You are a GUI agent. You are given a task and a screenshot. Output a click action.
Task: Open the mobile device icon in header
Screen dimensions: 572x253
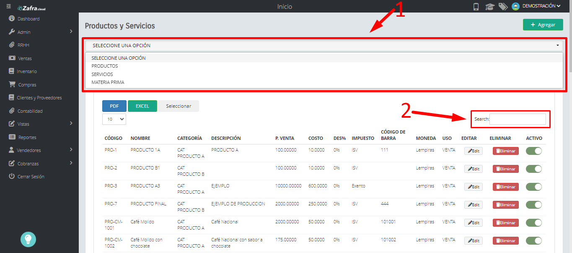coord(476,6)
